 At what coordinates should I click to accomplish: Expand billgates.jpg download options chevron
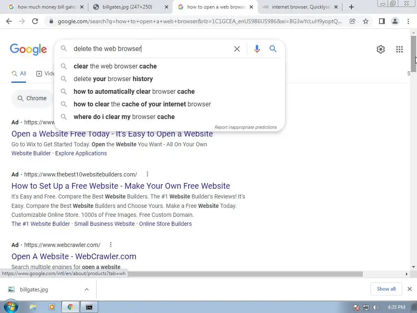click(x=87, y=289)
